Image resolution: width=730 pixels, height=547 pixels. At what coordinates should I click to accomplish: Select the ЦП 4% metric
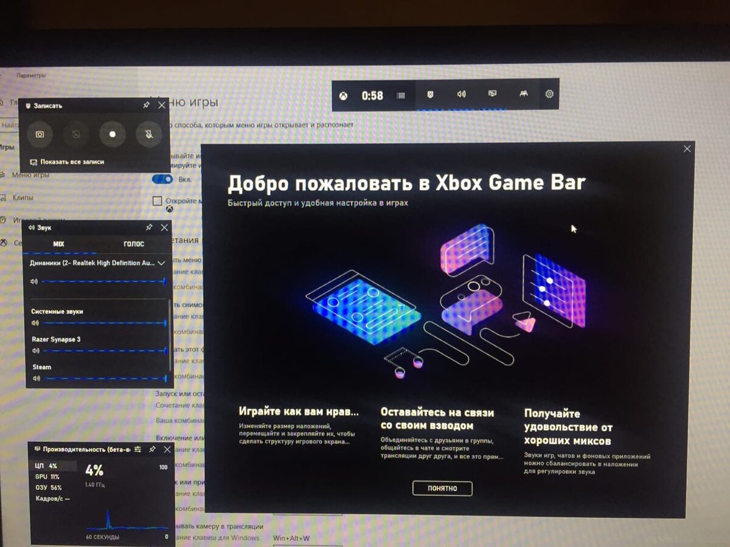click(x=55, y=466)
